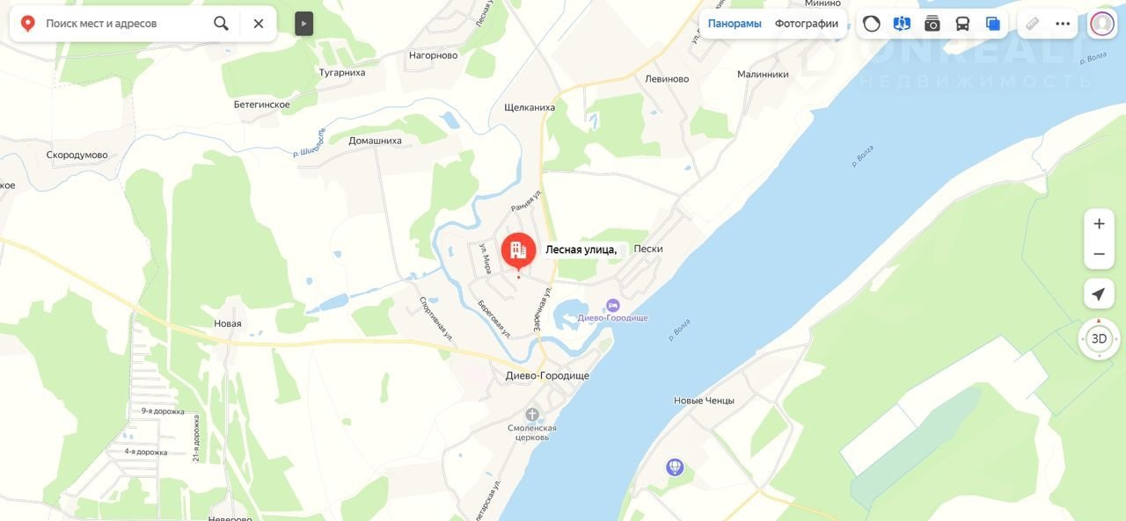Open the photo camera layer icon

932,24
